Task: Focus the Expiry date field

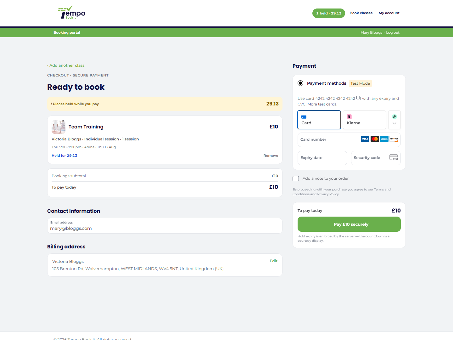Action: point(322,158)
